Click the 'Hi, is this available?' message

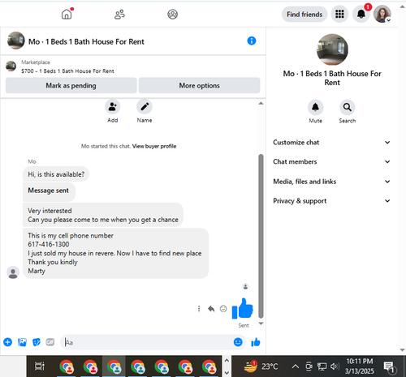[56, 174]
